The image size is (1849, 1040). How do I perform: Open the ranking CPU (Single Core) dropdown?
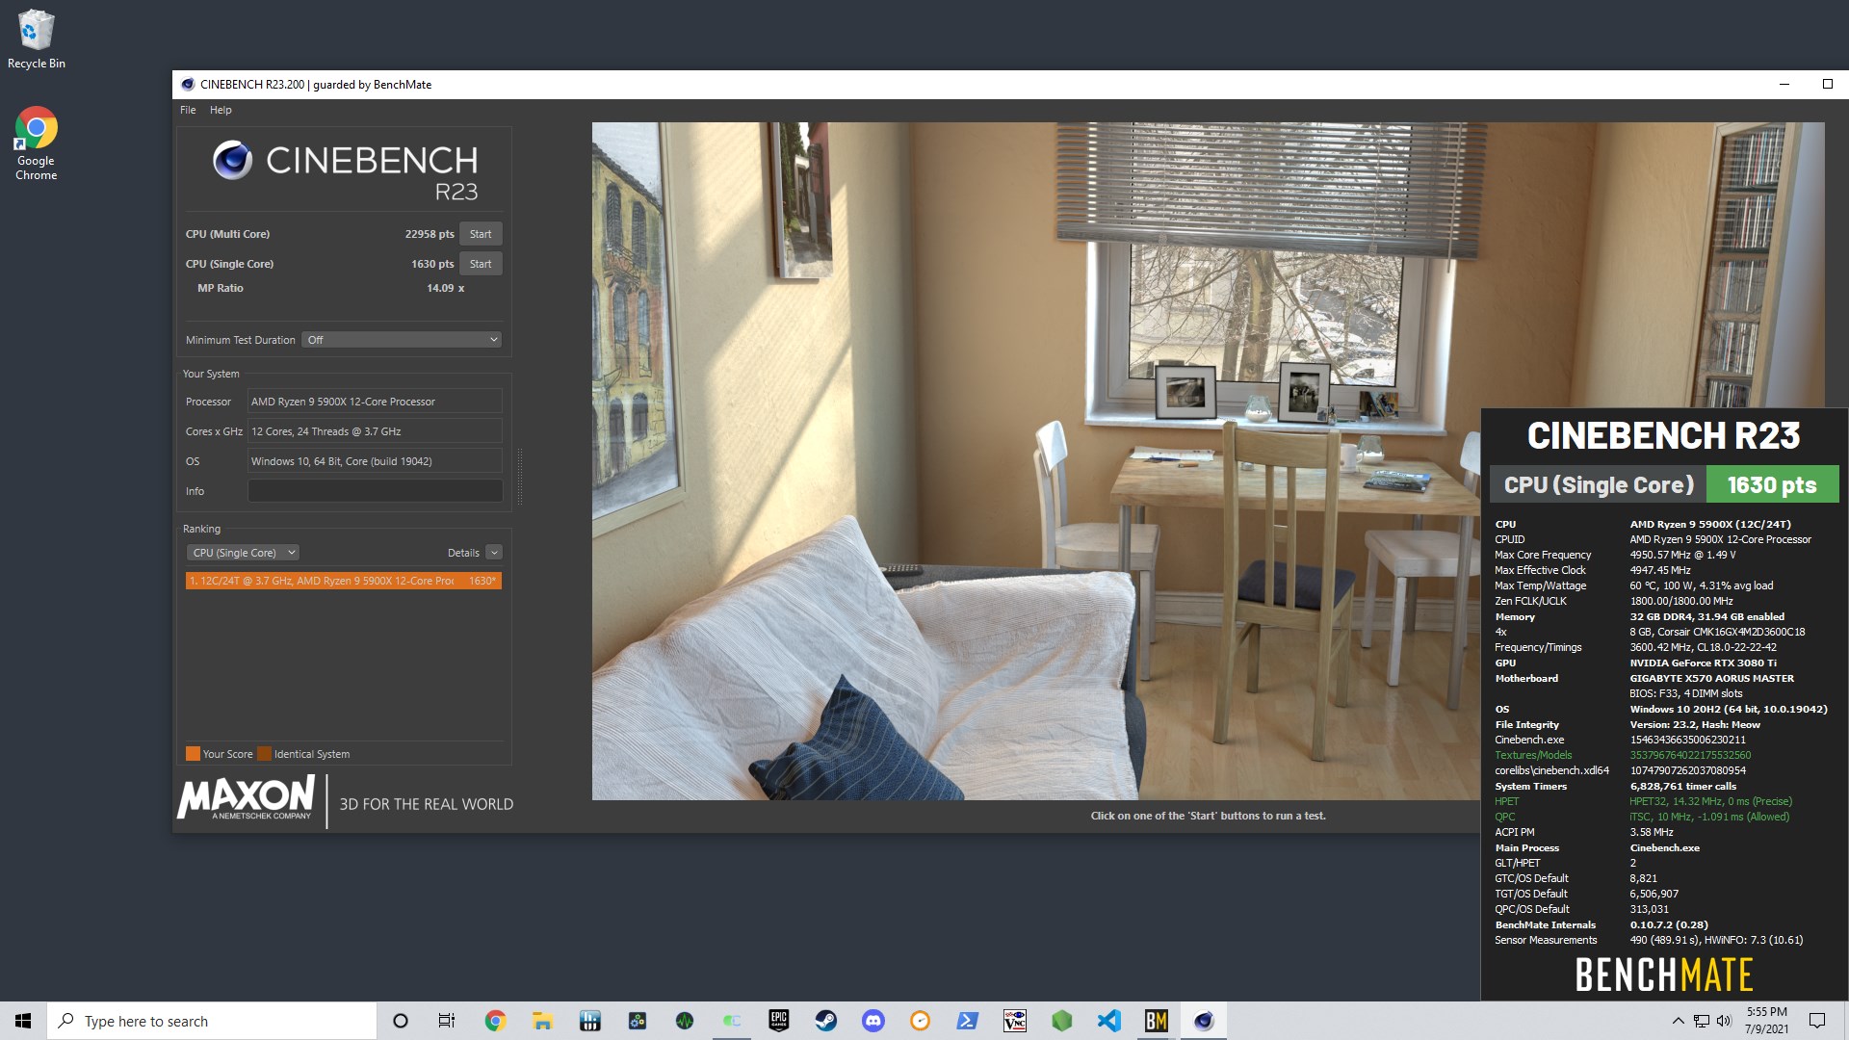point(243,553)
